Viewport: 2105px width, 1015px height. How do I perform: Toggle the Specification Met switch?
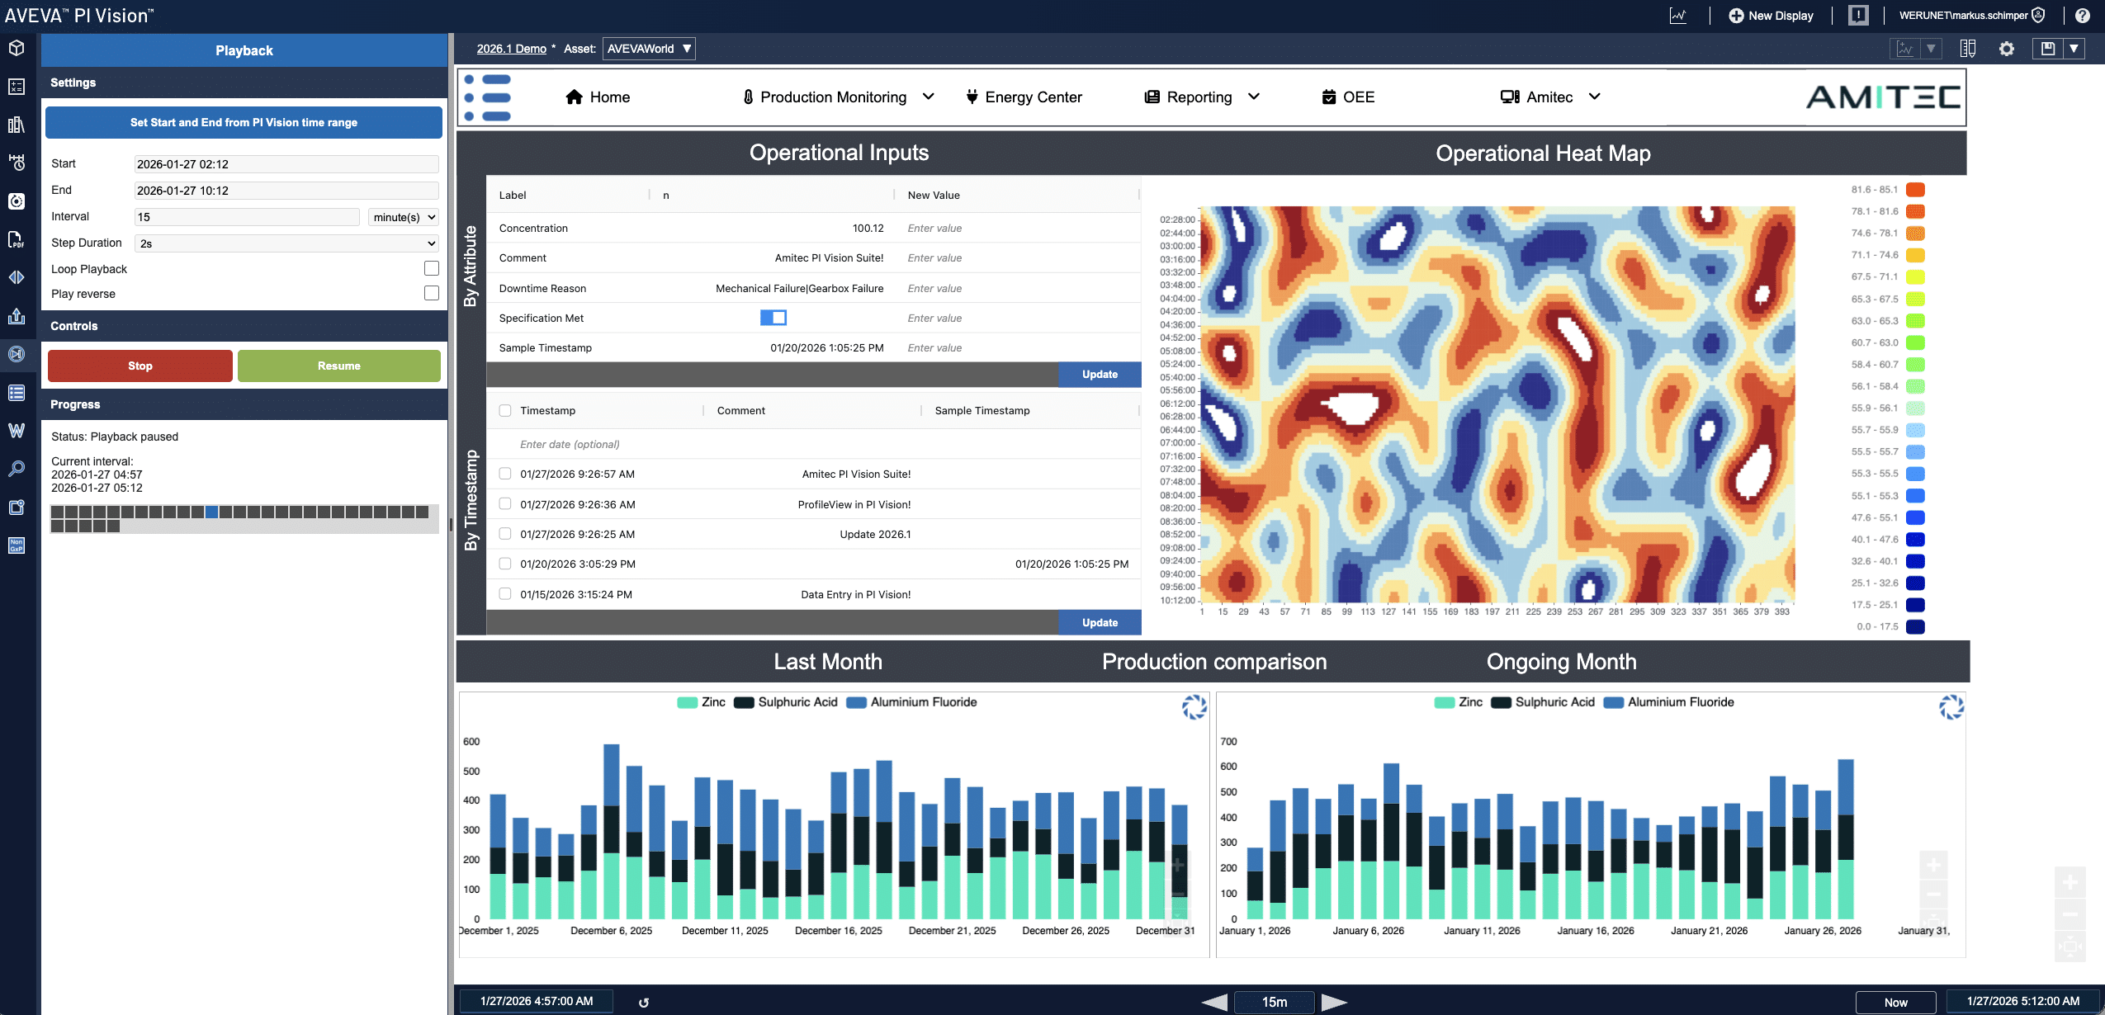pos(773,318)
